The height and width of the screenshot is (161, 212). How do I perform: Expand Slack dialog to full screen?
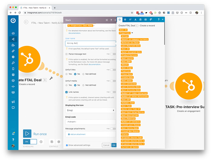pyautogui.click(x=107, y=20)
